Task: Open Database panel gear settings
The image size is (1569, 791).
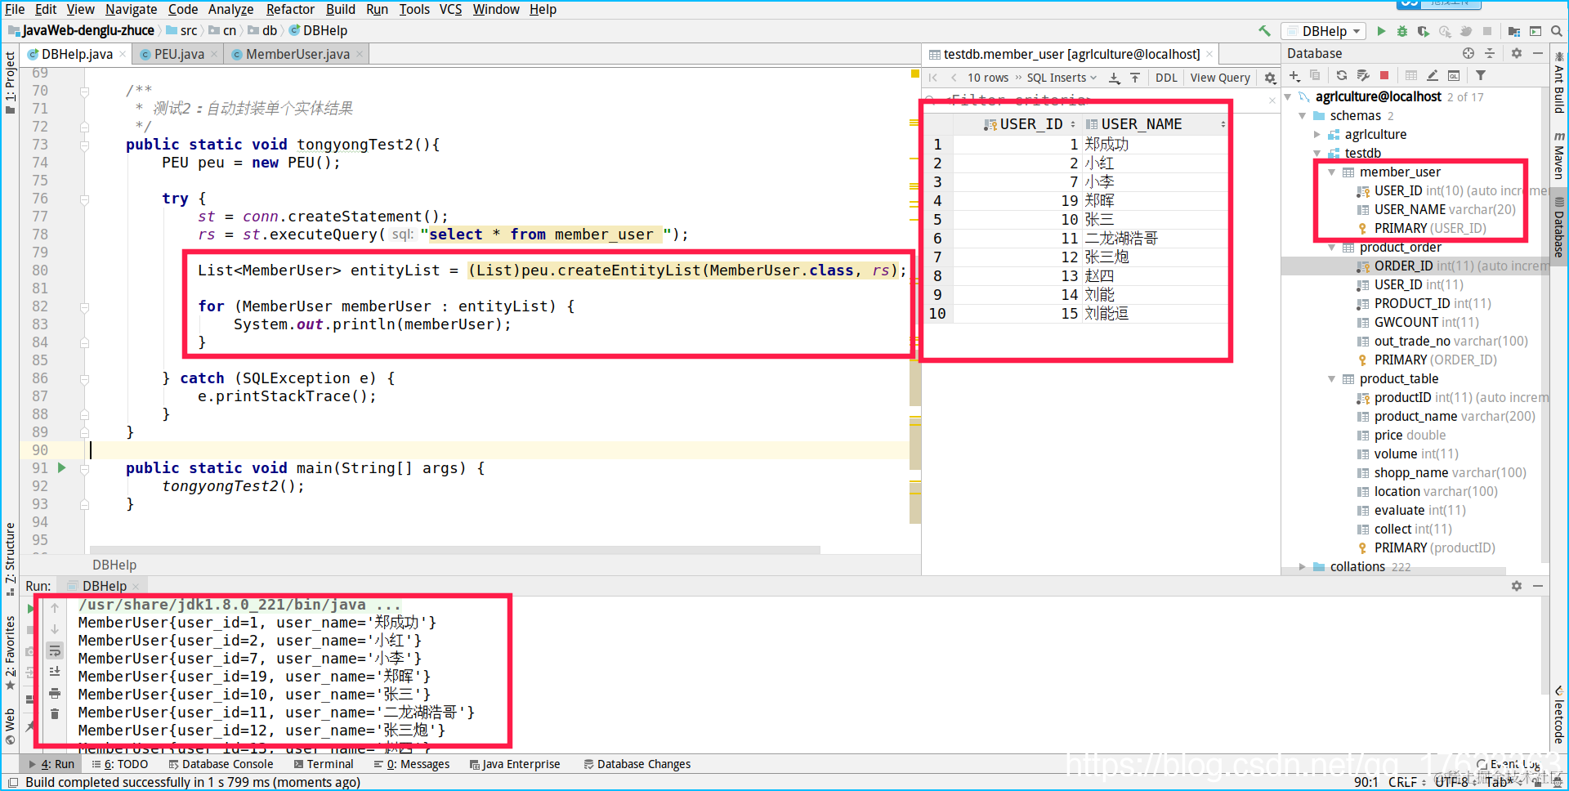Action: tap(1517, 53)
